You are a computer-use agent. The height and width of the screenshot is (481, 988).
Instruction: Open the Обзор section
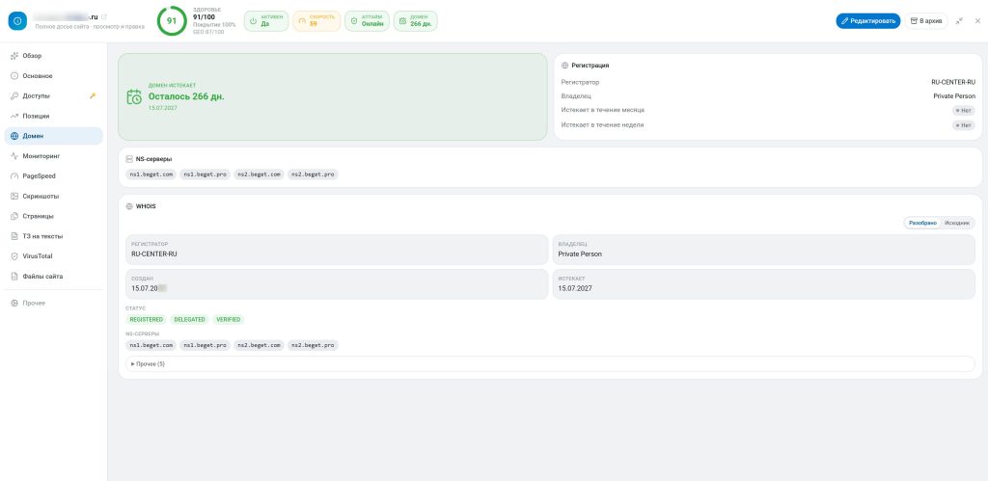click(x=54, y=56)
